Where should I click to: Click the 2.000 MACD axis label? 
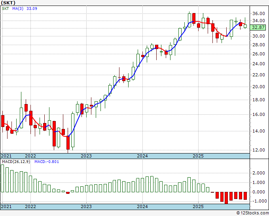click(260, 173)
